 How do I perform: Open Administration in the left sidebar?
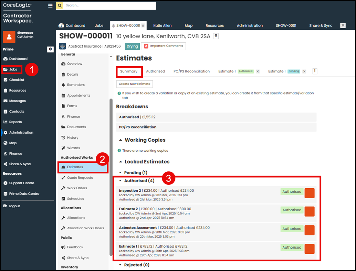point(18,132)
